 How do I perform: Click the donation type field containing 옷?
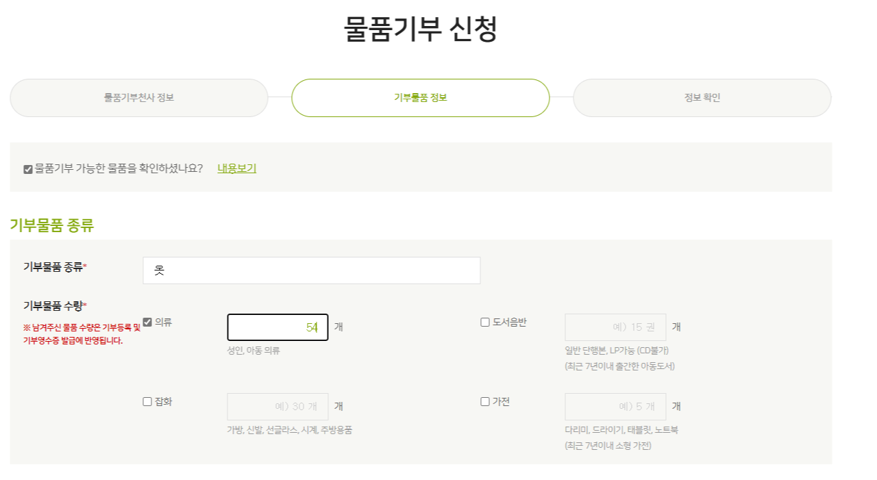click(312, 270)
